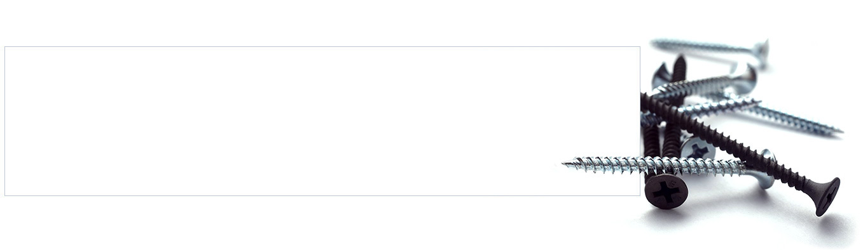
Task: Select the threads of the horizontal silver screw
Action: click(x=655, y=165)
